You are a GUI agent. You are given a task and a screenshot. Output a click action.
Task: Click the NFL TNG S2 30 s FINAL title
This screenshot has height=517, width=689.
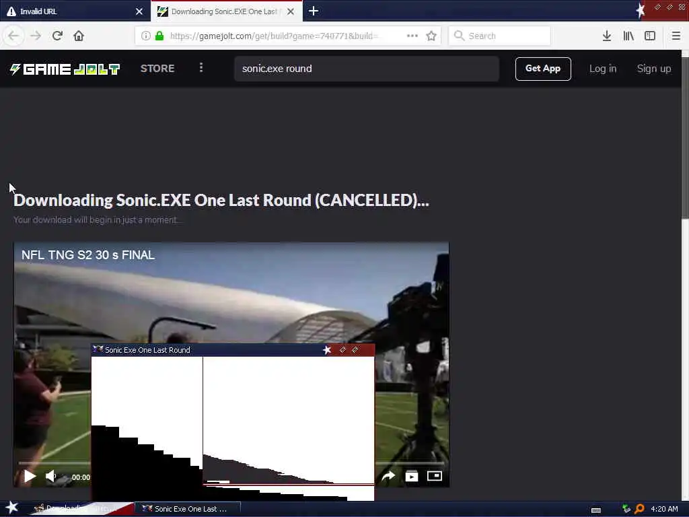(88, 255)
